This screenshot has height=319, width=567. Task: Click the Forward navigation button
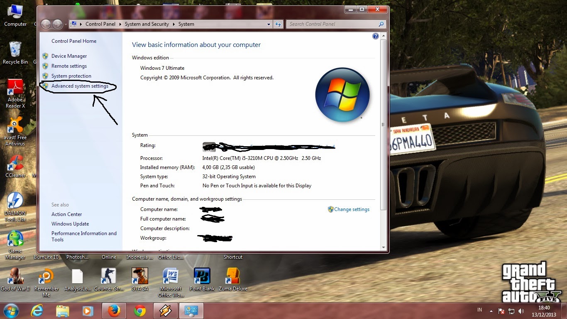coord(58,24)
